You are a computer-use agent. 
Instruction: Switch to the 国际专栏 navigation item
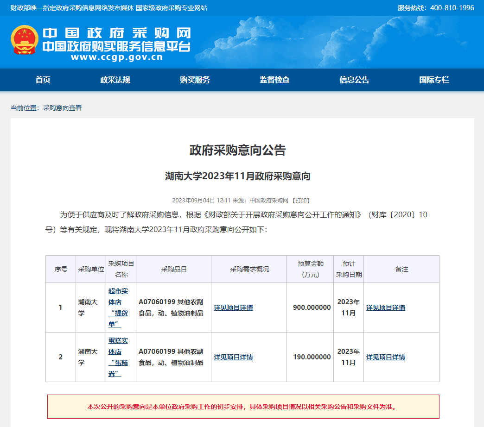(x=434, y=80)
